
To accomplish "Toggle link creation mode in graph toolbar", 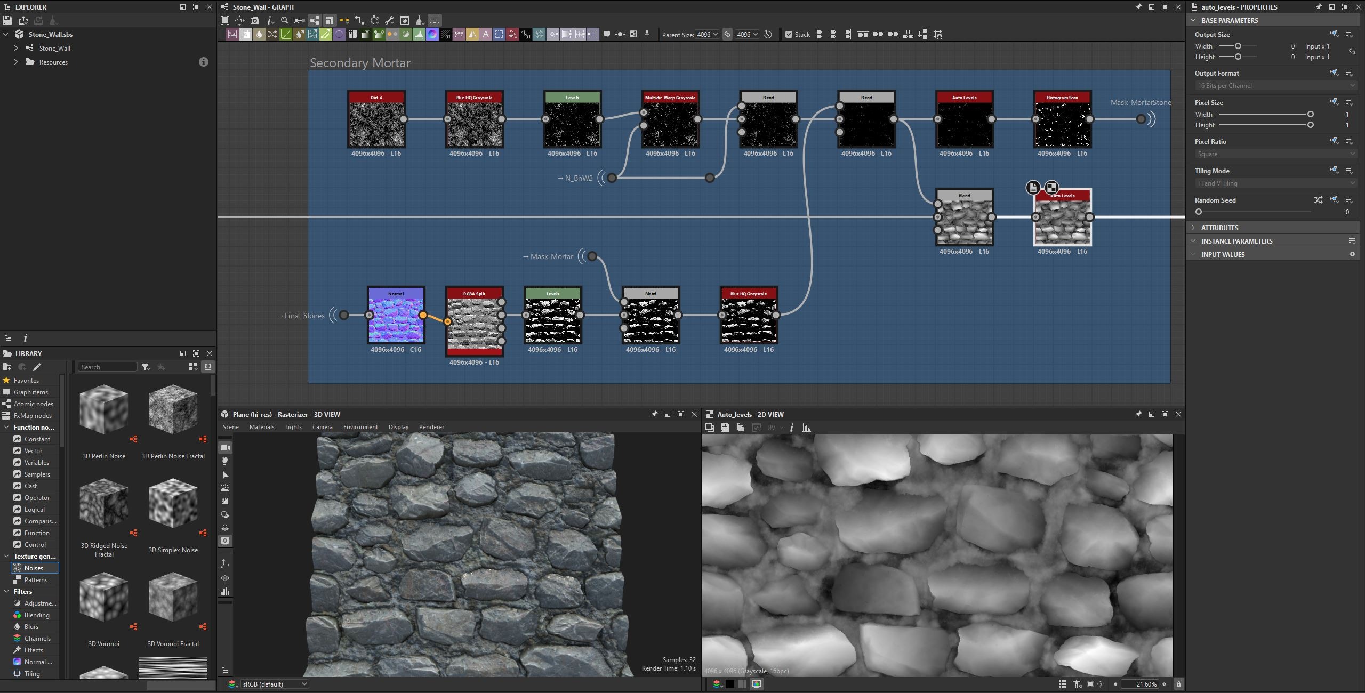I will tap(344, 20).
